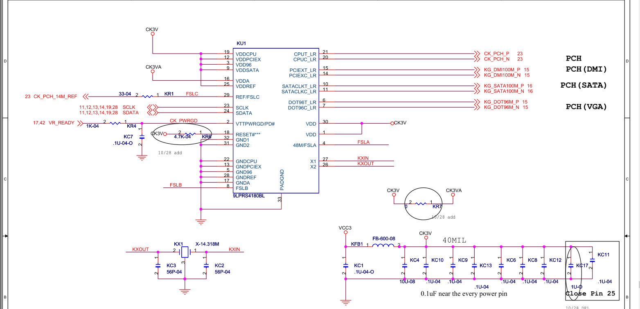This screenshot has height=309, width=640.
Task: Click the 4.7K-04 resistor value
Action: (x=183, y=137)
